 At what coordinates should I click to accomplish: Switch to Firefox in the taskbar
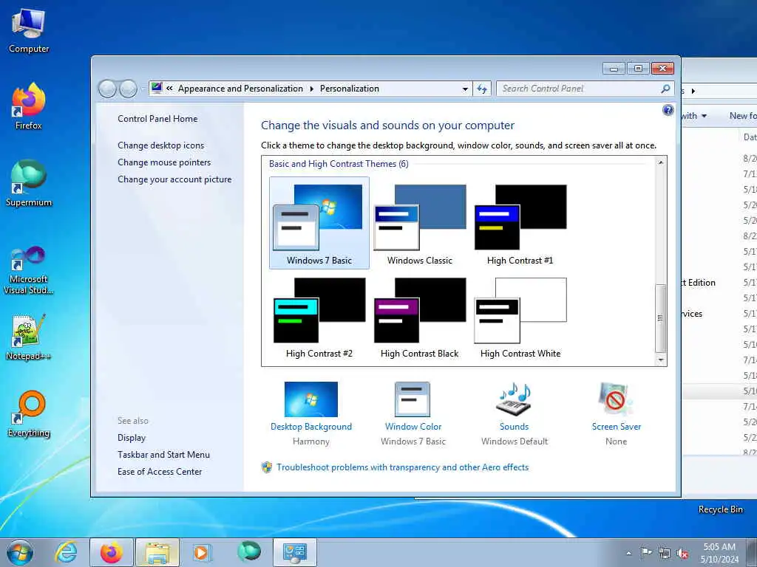(112, 552)
